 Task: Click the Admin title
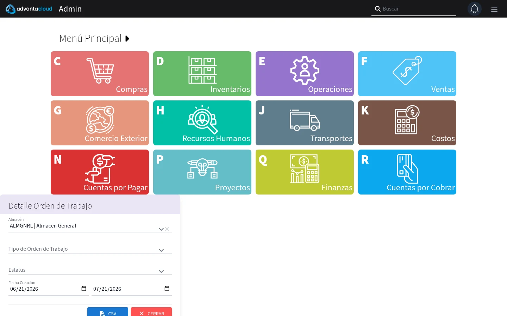[x=70, y=9]
